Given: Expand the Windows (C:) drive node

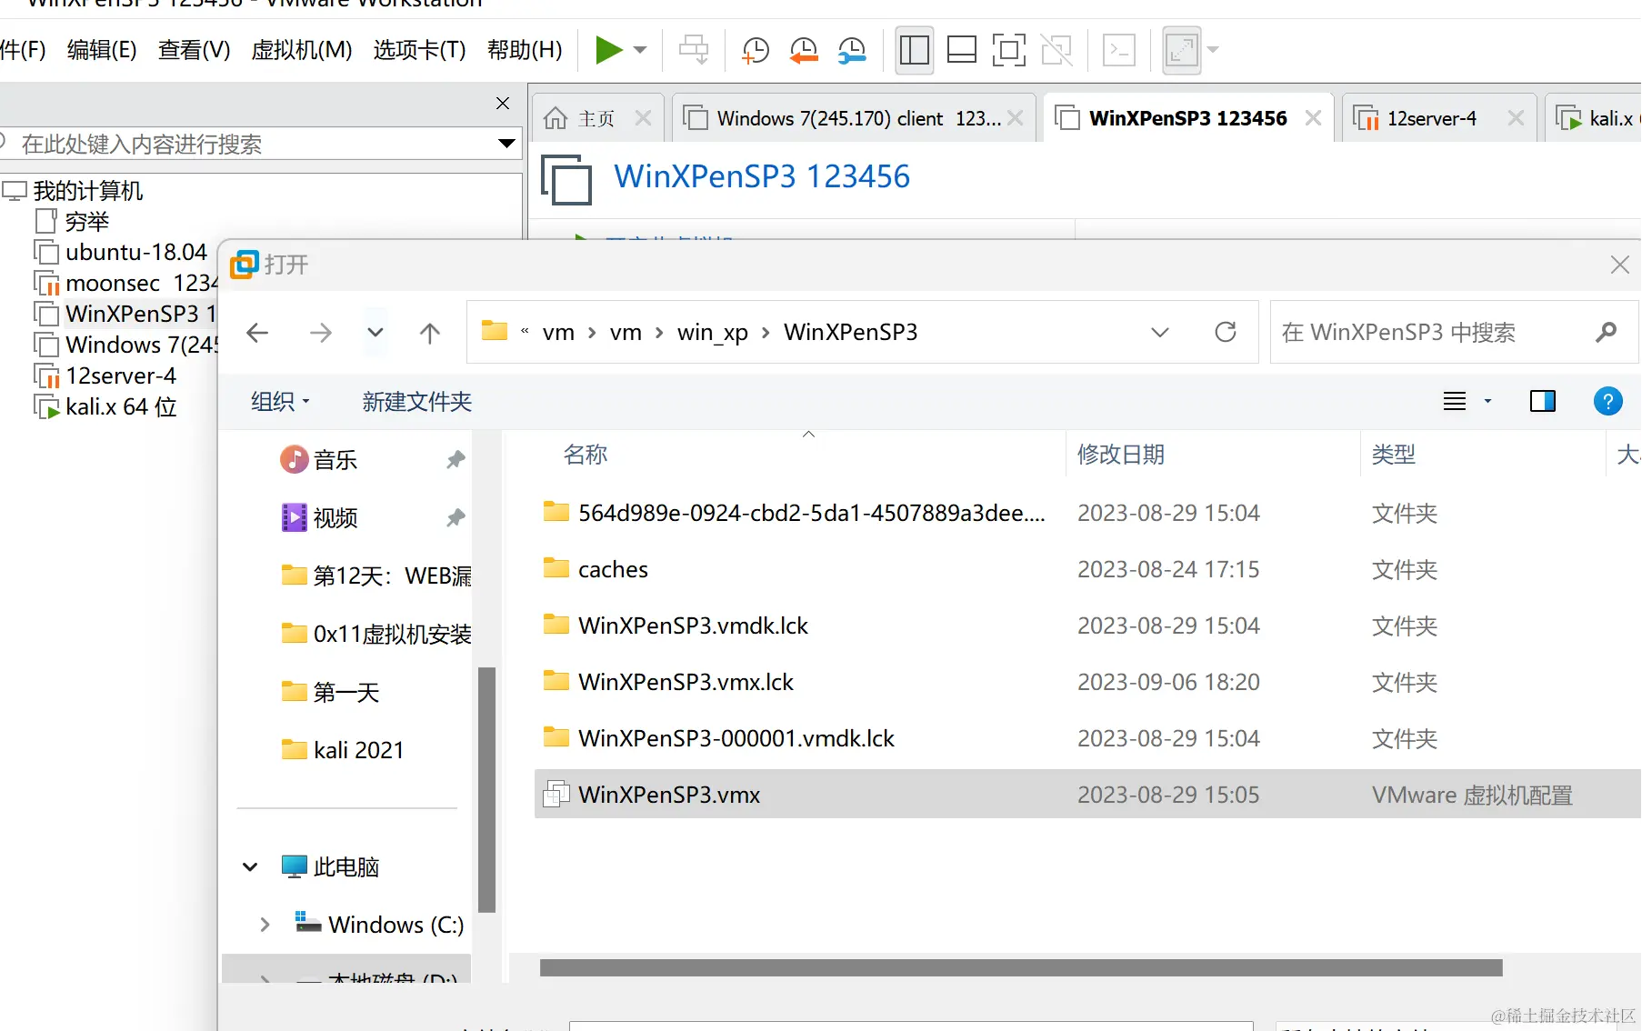Looking at the screenshot, I should tap(265, 925).
